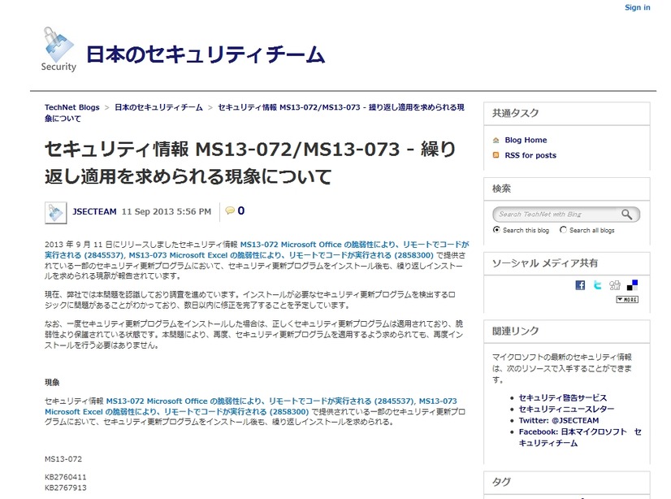The width and height of the screenshot is (671, 499).
Task: Open the RSS for posts link
Action: [530, 155]
